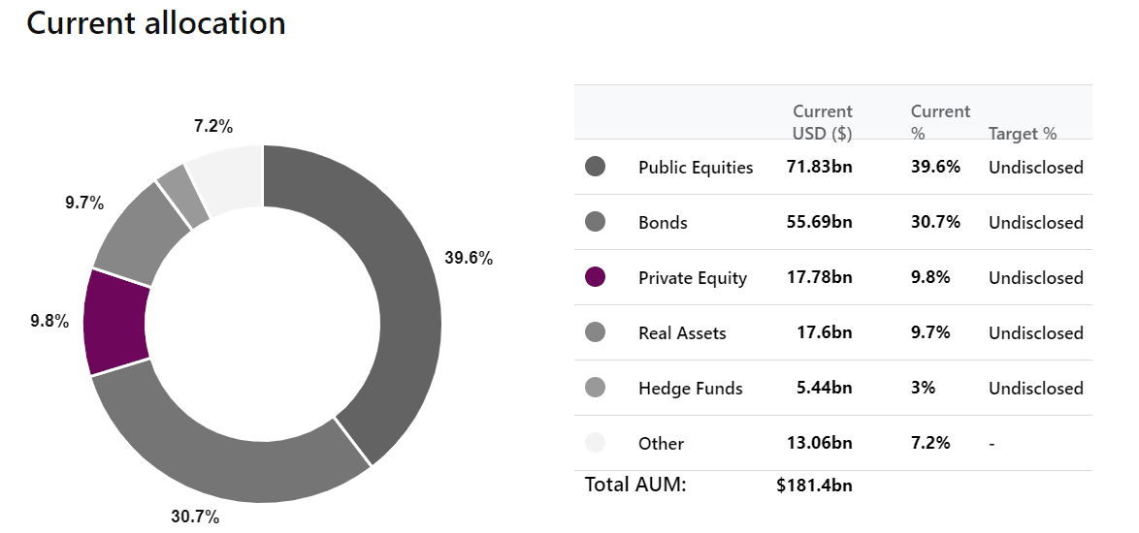
Task: Click the purple Private Equity legend dot
Action: coord(595,277)
